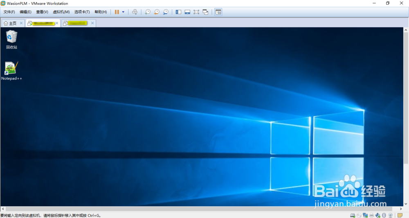Open the 查看(V) menu

click(42, 12)
